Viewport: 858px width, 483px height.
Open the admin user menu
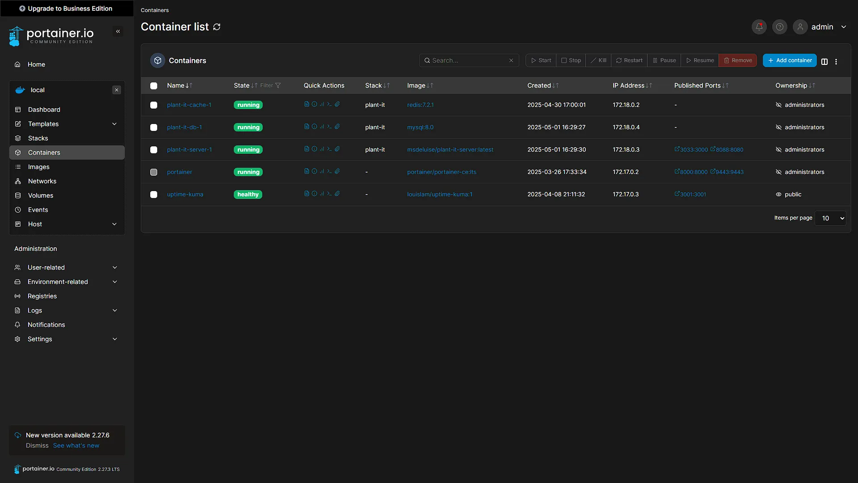point(820,27)
